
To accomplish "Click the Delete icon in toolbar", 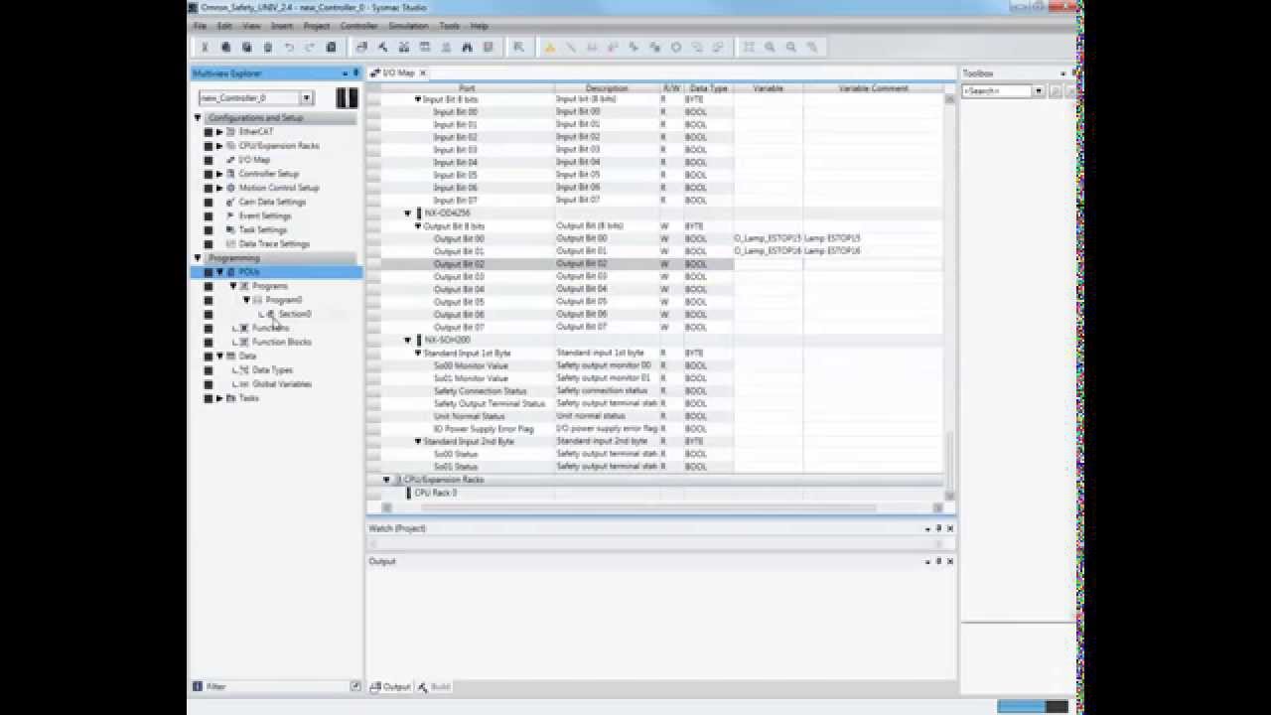I will [268, 47].
